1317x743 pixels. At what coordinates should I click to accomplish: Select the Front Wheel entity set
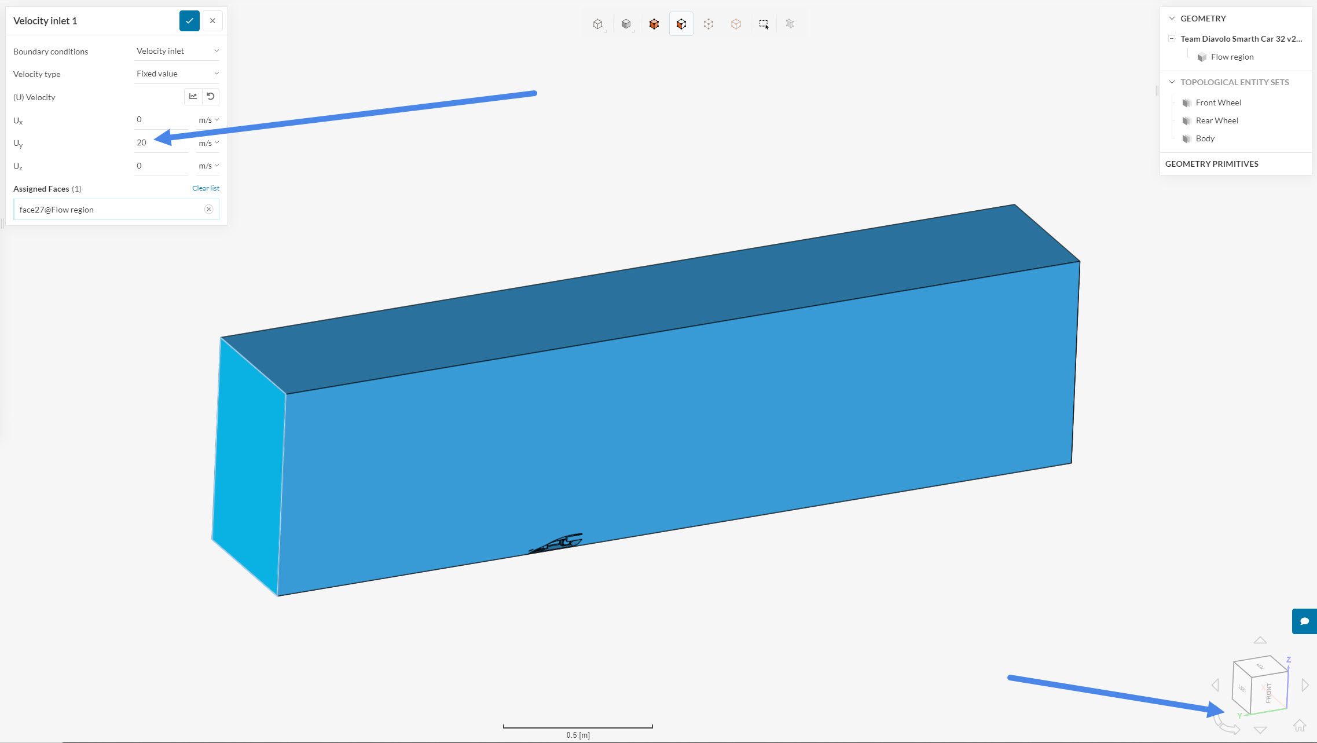[1218, 103]
